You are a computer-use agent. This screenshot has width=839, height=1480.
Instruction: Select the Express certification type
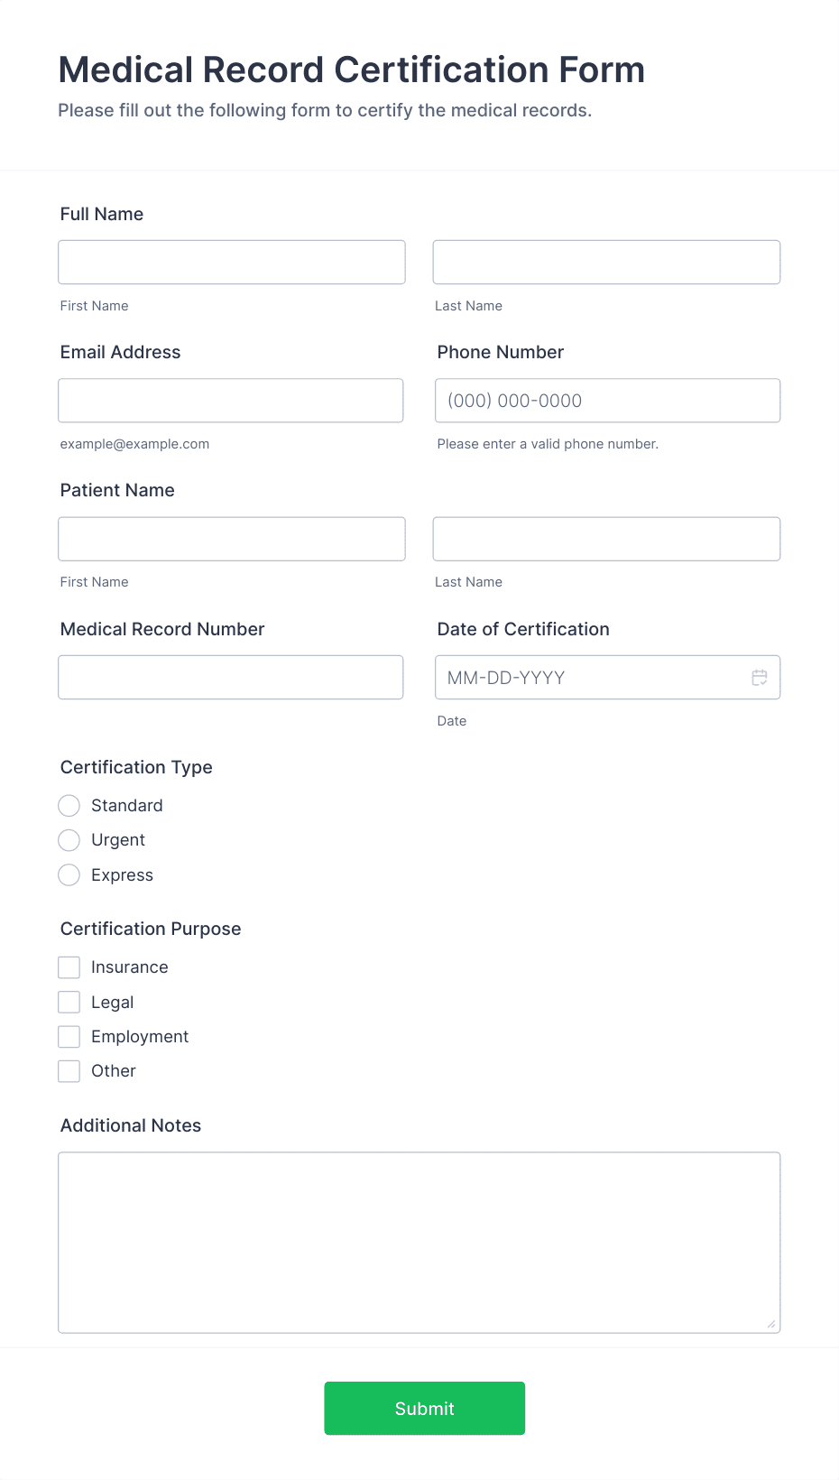69,874
